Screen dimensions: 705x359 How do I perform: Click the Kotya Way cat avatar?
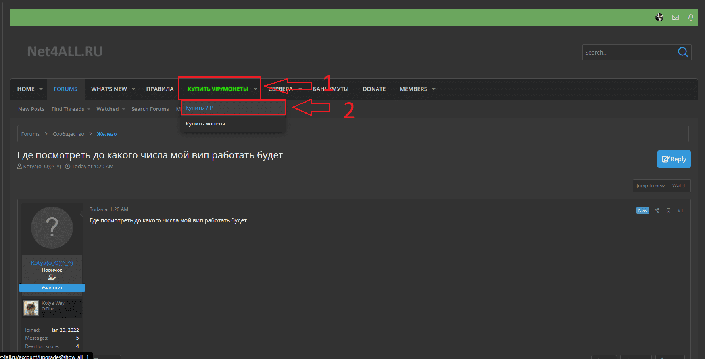point(31,308)
